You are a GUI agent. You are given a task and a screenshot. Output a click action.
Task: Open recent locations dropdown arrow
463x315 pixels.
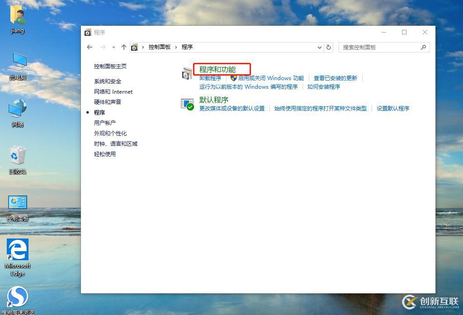point(113,47)
